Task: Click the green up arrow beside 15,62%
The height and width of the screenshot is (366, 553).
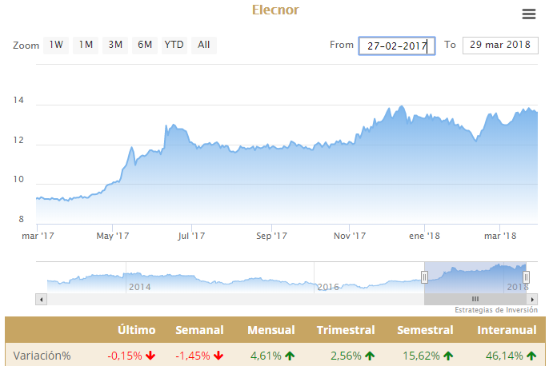Action: point(448,356)
